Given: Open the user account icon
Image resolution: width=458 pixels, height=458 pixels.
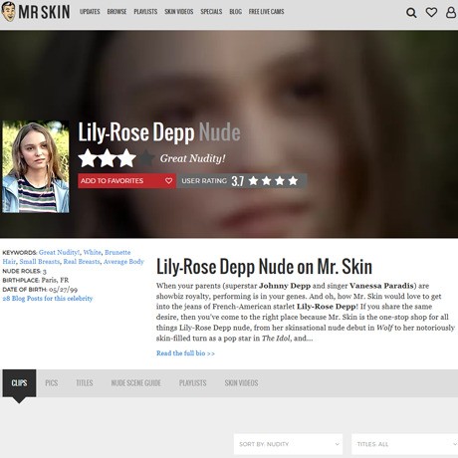Looking at the screenshot, I should coord(451,12).
